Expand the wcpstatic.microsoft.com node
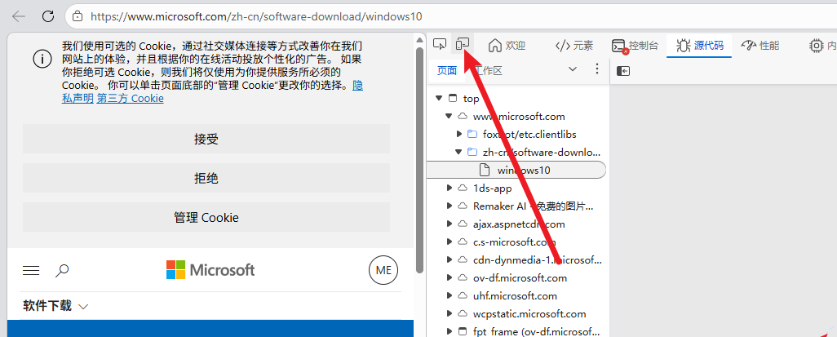 (x=449, y=314)
